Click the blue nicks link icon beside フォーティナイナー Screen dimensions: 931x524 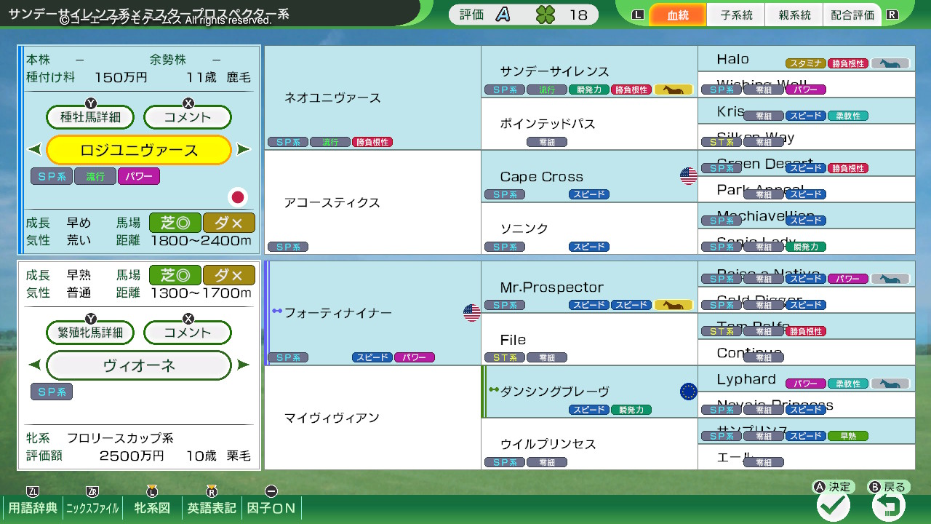point(277,311)
